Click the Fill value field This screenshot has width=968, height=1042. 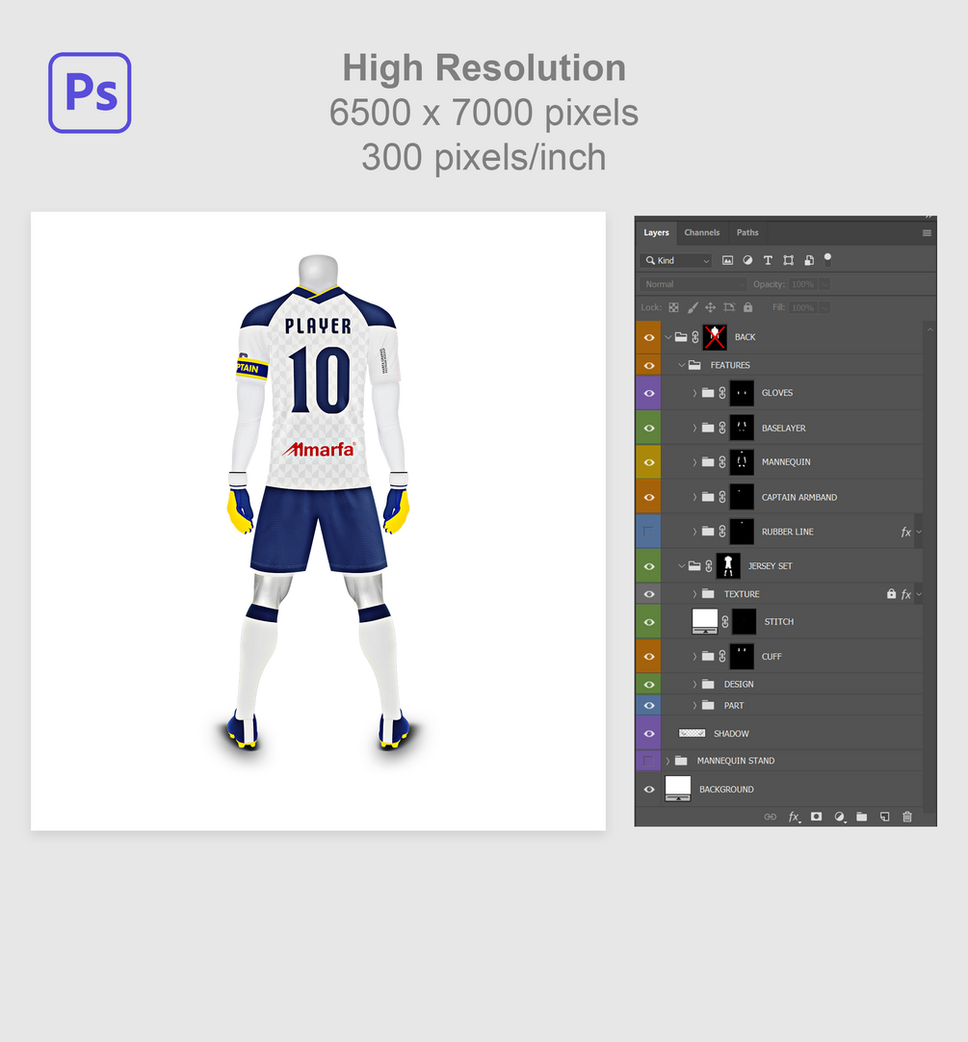(803, 307)
